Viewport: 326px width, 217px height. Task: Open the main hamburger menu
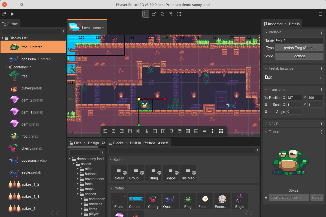tap(320, 14)
